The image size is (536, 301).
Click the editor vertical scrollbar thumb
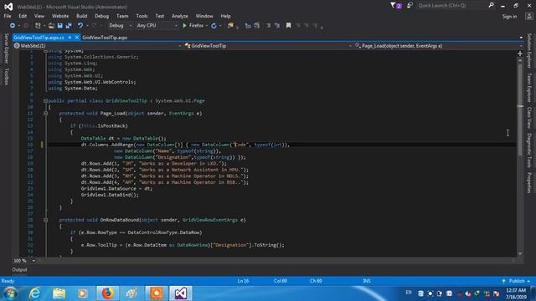pyautogui.click(x=520, y=109)
